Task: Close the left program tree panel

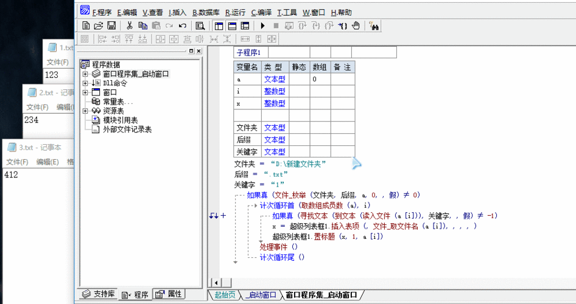Action: click(x=198, y=51)
